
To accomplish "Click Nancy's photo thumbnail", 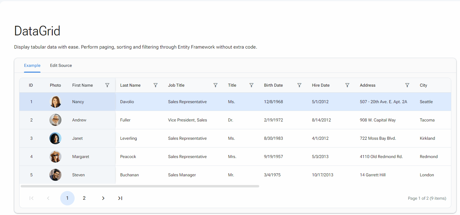I will [55, 102].
